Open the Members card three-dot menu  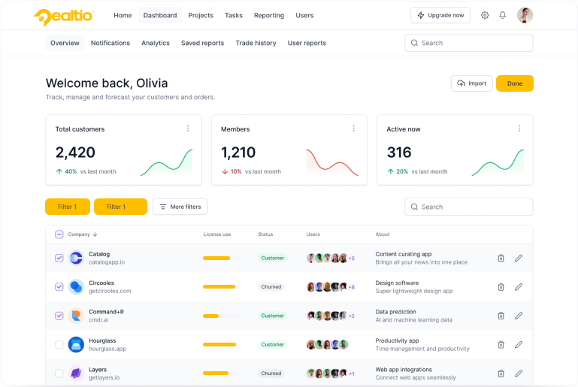coord(353,128)
